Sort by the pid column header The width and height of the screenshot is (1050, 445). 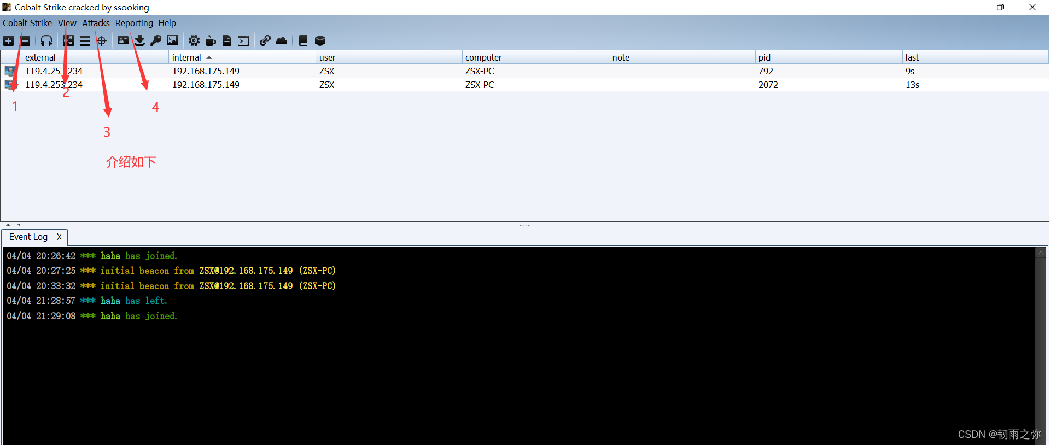click(829, 57)
